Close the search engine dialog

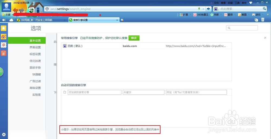point(265,38)
